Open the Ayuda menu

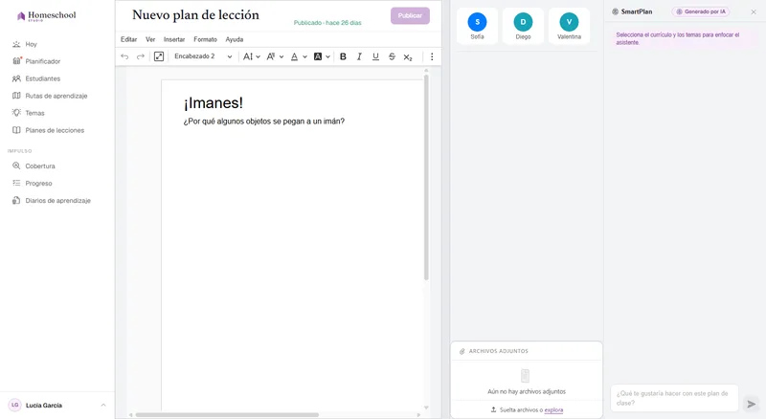(x=235, y=39)
